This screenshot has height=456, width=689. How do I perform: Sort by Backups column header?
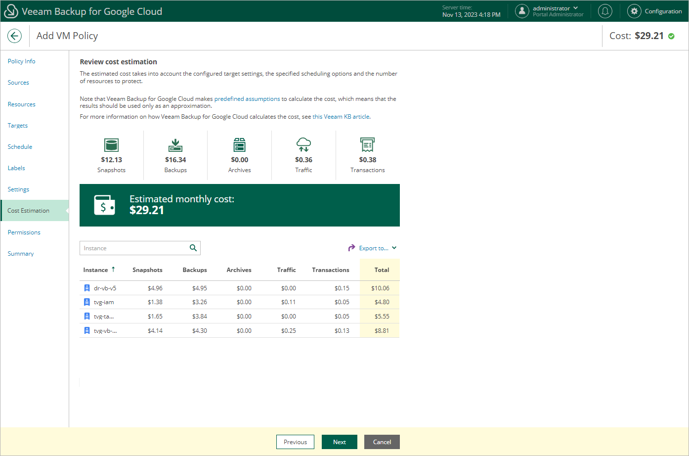(x=195, y=270)
